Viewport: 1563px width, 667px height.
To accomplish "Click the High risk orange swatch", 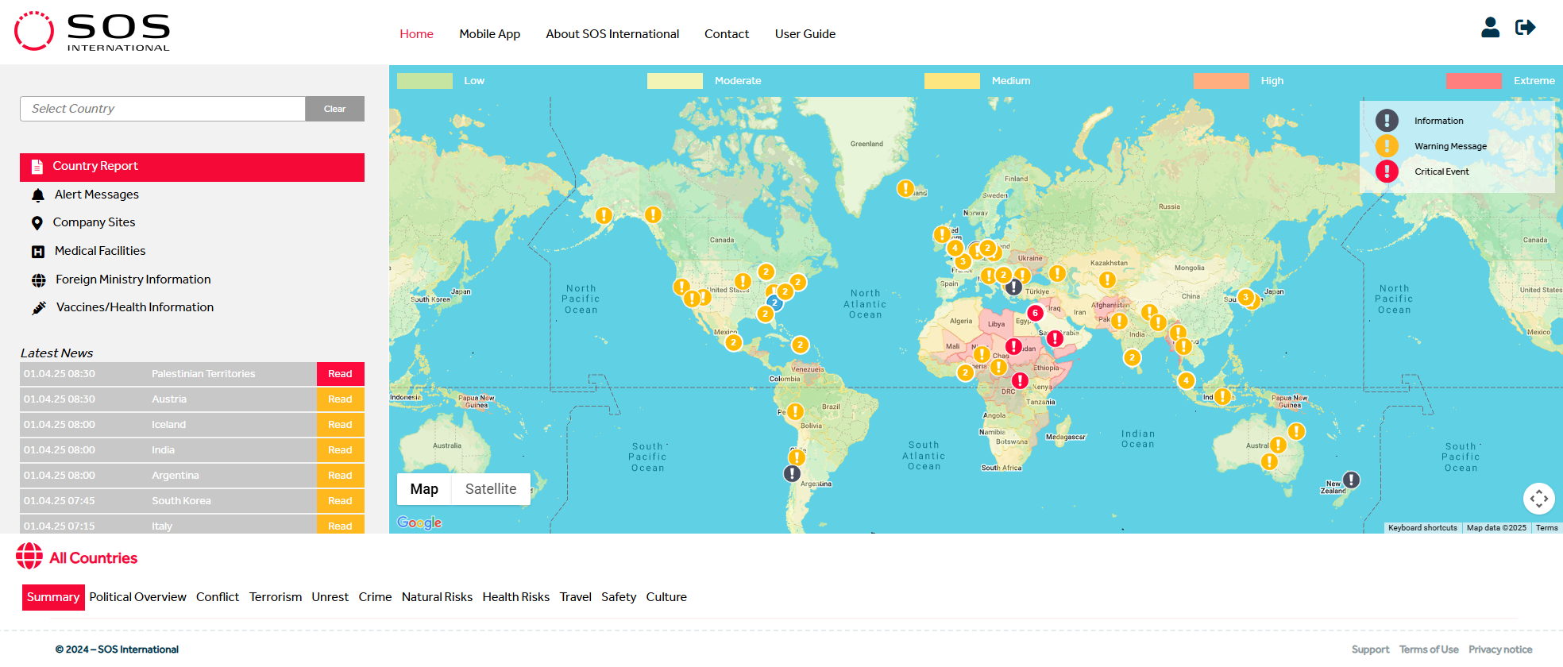I will tap(1221, 81).
